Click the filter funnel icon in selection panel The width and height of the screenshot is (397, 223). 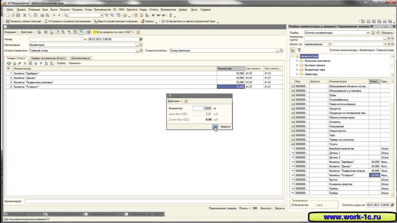click(x=299, y=50)
